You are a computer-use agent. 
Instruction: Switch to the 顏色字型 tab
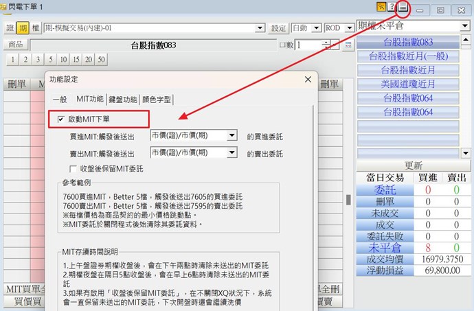[157, 99]
